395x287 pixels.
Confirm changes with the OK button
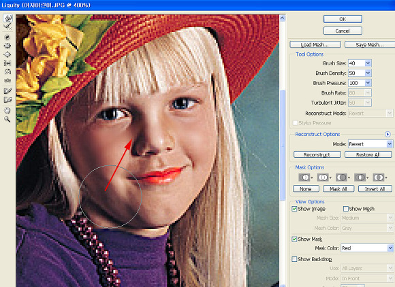point(343,19)
